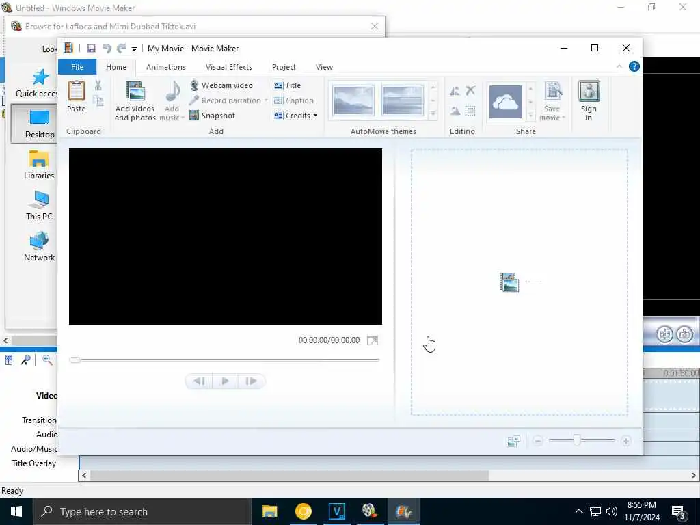Select Quick access in the Browse dialog
Screen dimensions: 700x525
(x=37, y=83)
